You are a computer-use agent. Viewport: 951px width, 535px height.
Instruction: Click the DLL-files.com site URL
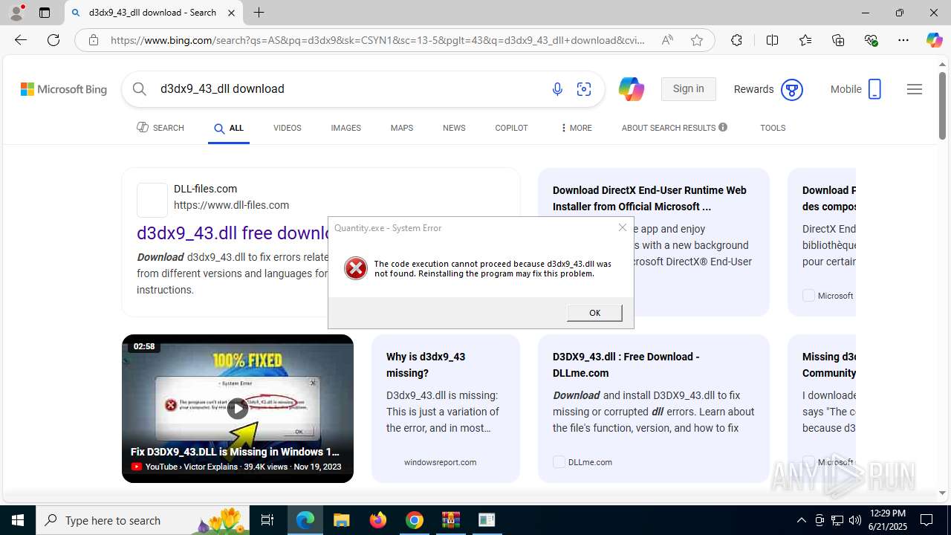pyautogui.click(x=231, y=205)
